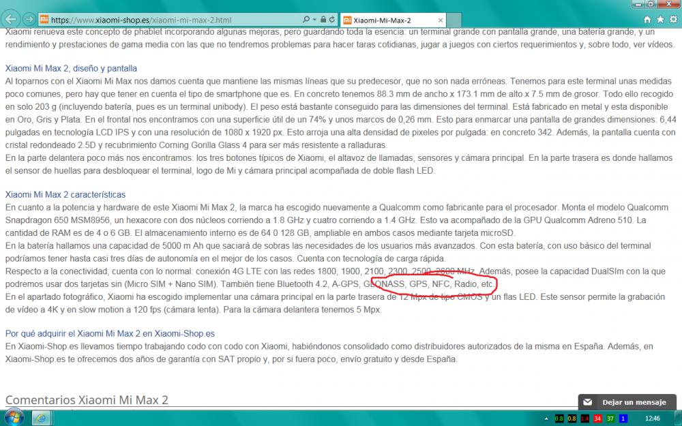This screenshot has width=682, height=426.
Task: Close the Xiaomi-Mi-Max-2 tab
Action: click(440, 20)
